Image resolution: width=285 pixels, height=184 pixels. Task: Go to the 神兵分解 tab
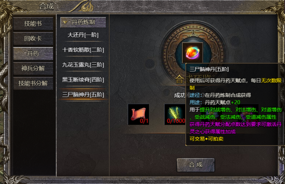pyautogui.click(x=33, y=68)
